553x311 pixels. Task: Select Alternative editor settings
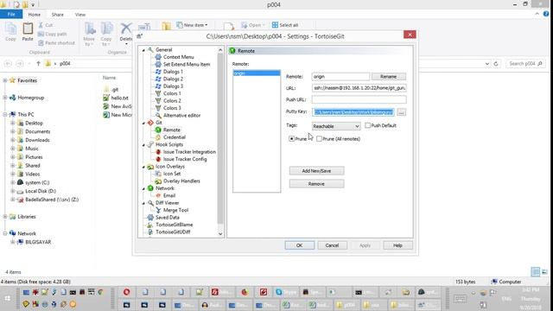coord(181,115)
